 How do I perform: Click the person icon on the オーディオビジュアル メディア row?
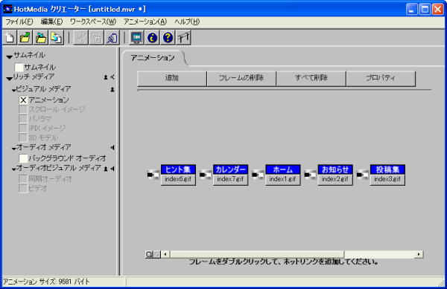(x=106, y=169)
